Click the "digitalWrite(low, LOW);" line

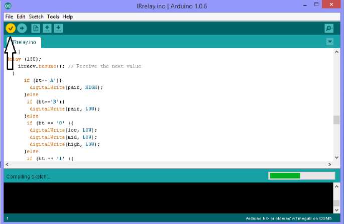pos(63,130)
